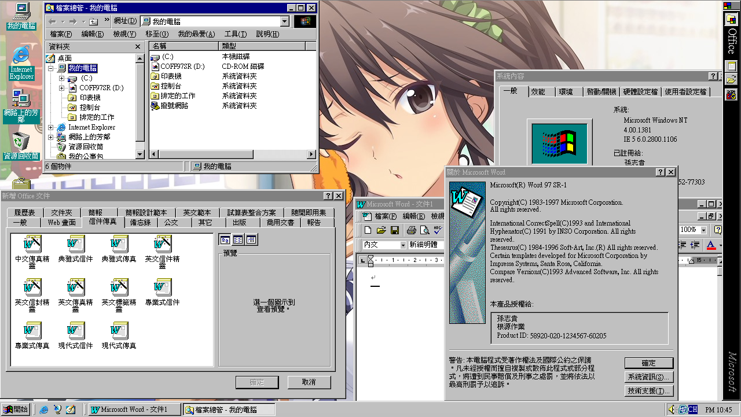The image size is (741, 417).
Task: Click the tab-stop type selector on Word ruler
Action: (363, 261)
